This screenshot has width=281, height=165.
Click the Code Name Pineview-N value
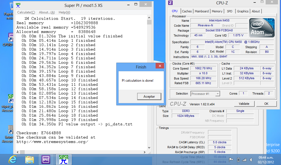205,26
